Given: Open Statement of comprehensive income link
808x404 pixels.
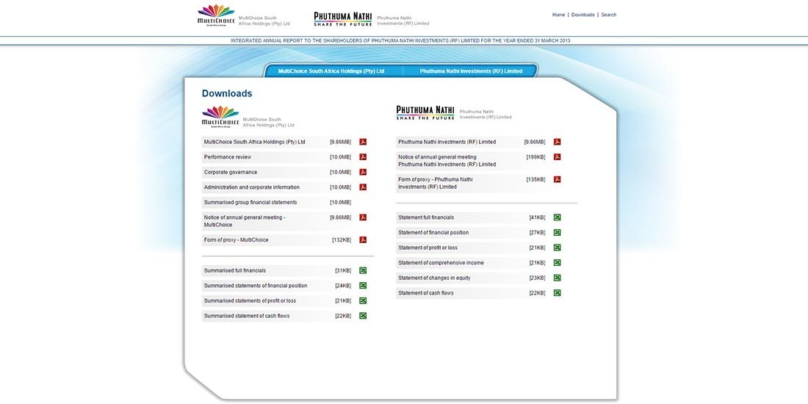Looking at the screenshot, I should point(441,263).
